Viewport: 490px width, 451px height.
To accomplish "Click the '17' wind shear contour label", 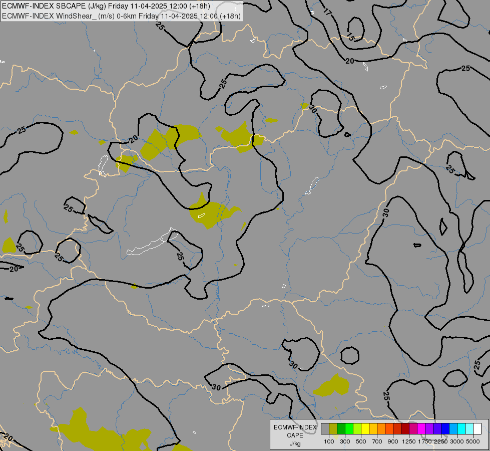I will 327,12.
